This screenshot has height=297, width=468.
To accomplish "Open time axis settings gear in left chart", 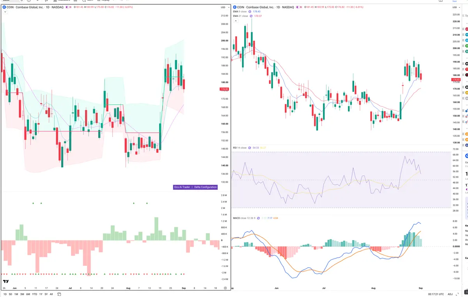I will (225, 288).
